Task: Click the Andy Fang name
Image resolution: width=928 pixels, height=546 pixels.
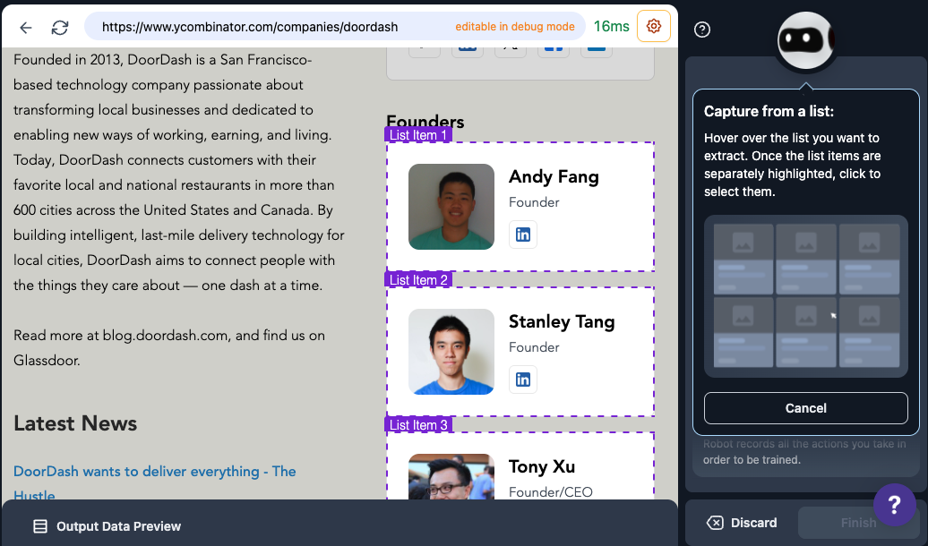Action: [x=554, y=177]
